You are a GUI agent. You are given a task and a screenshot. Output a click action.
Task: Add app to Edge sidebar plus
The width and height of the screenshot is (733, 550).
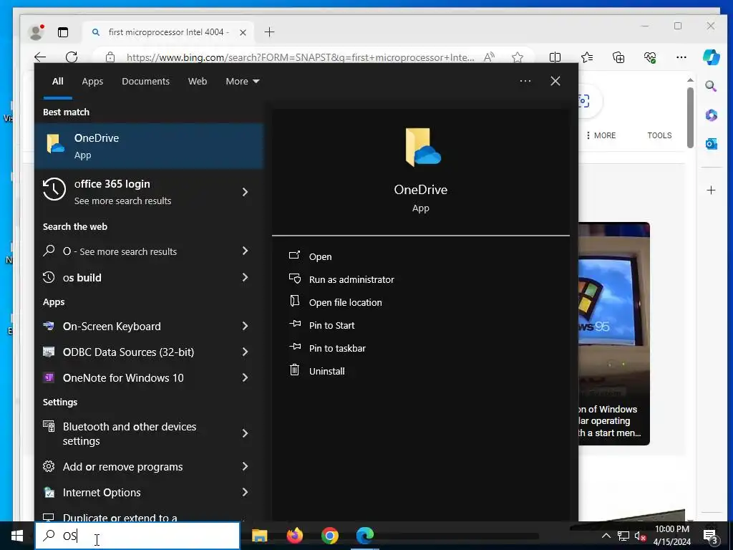point(711,190)
